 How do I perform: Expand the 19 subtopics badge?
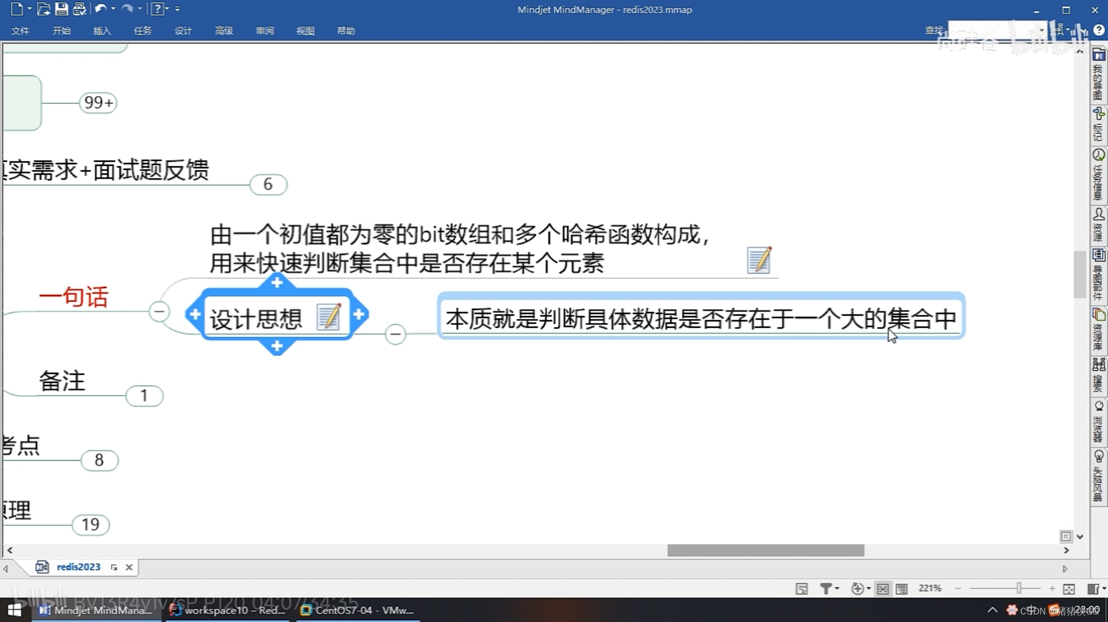91,525
